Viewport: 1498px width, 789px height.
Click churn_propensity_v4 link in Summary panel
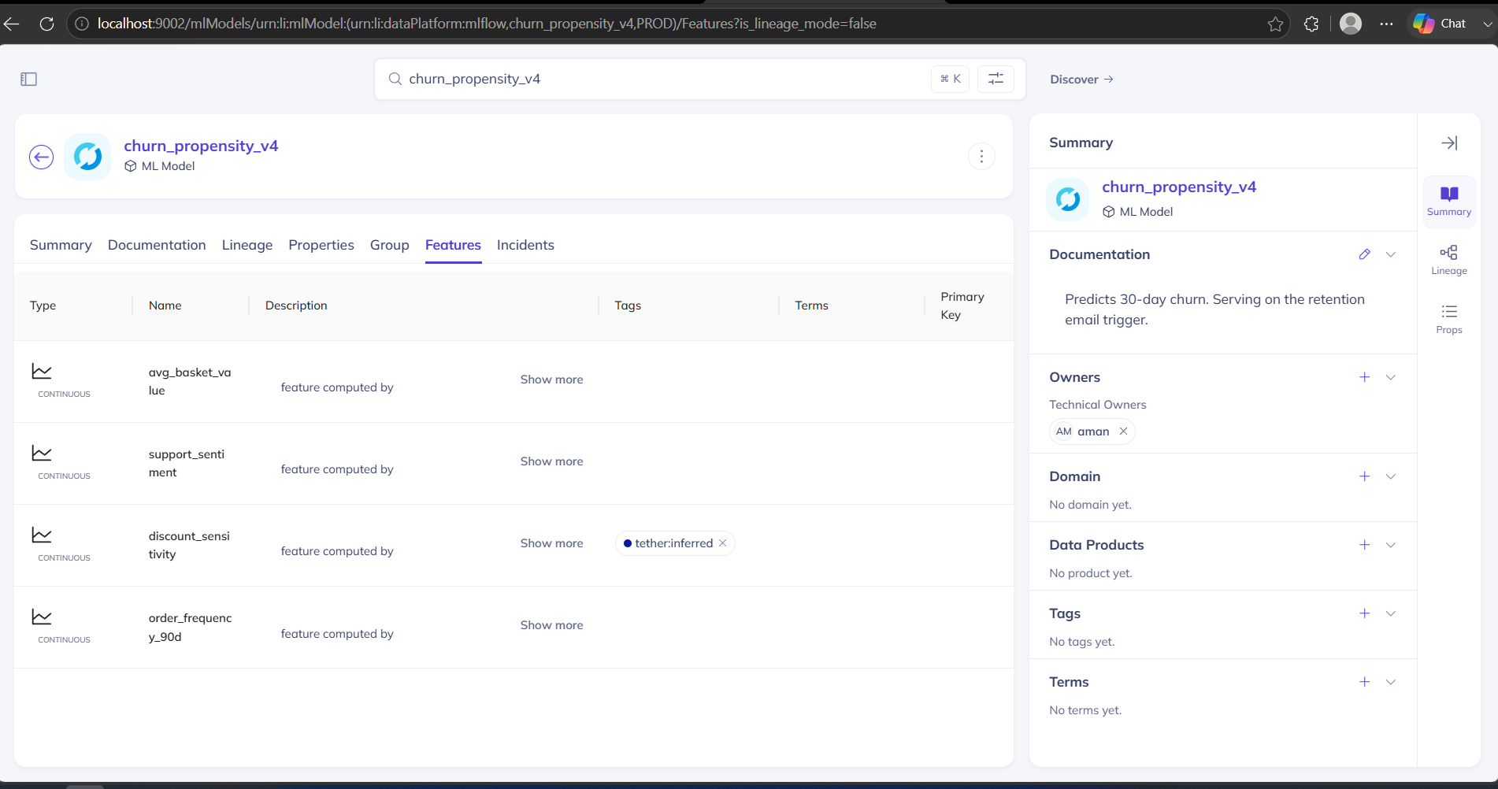click(1179, 187)
